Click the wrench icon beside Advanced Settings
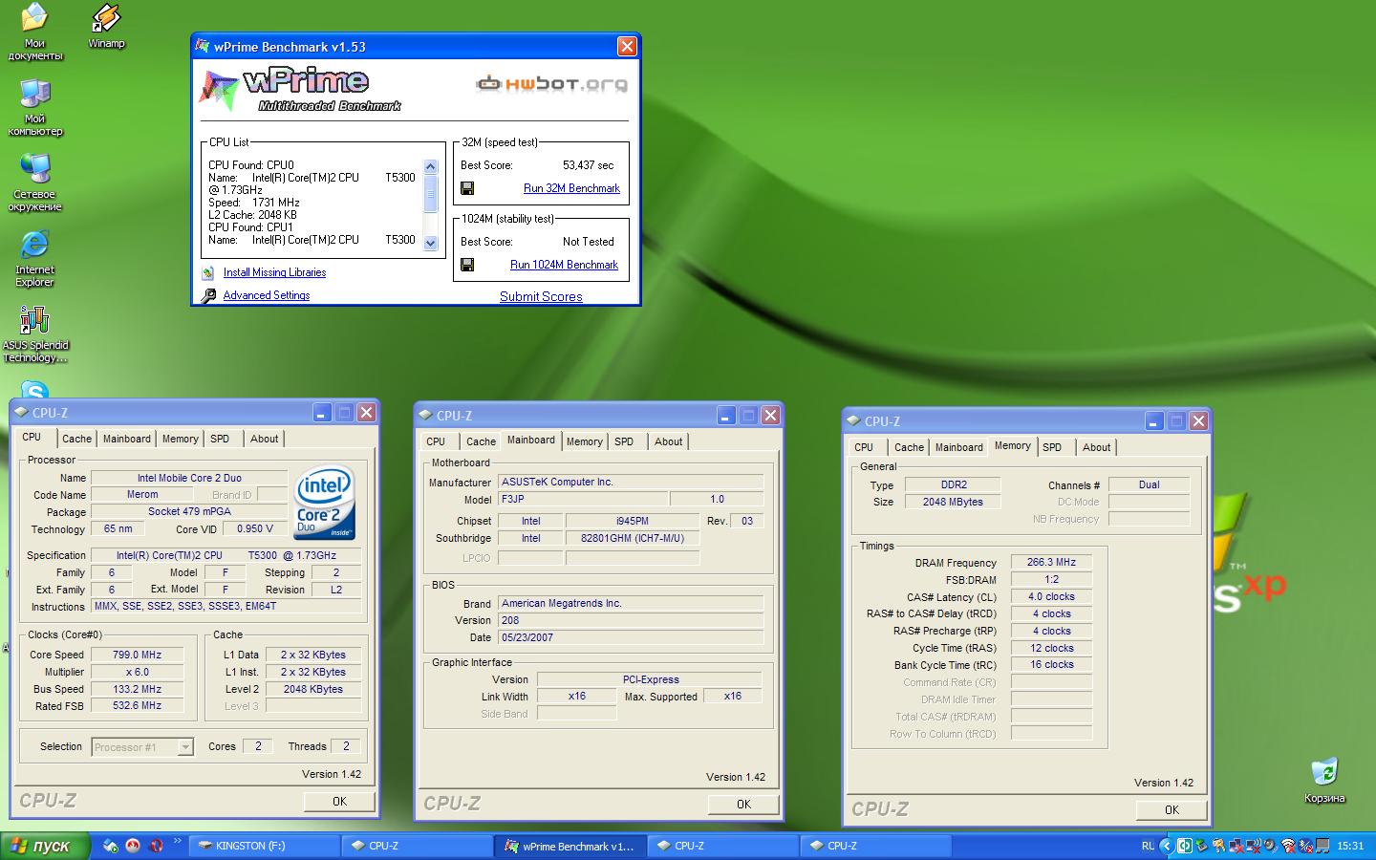Screen dimensions: 1376x860 tap(208, 295)
